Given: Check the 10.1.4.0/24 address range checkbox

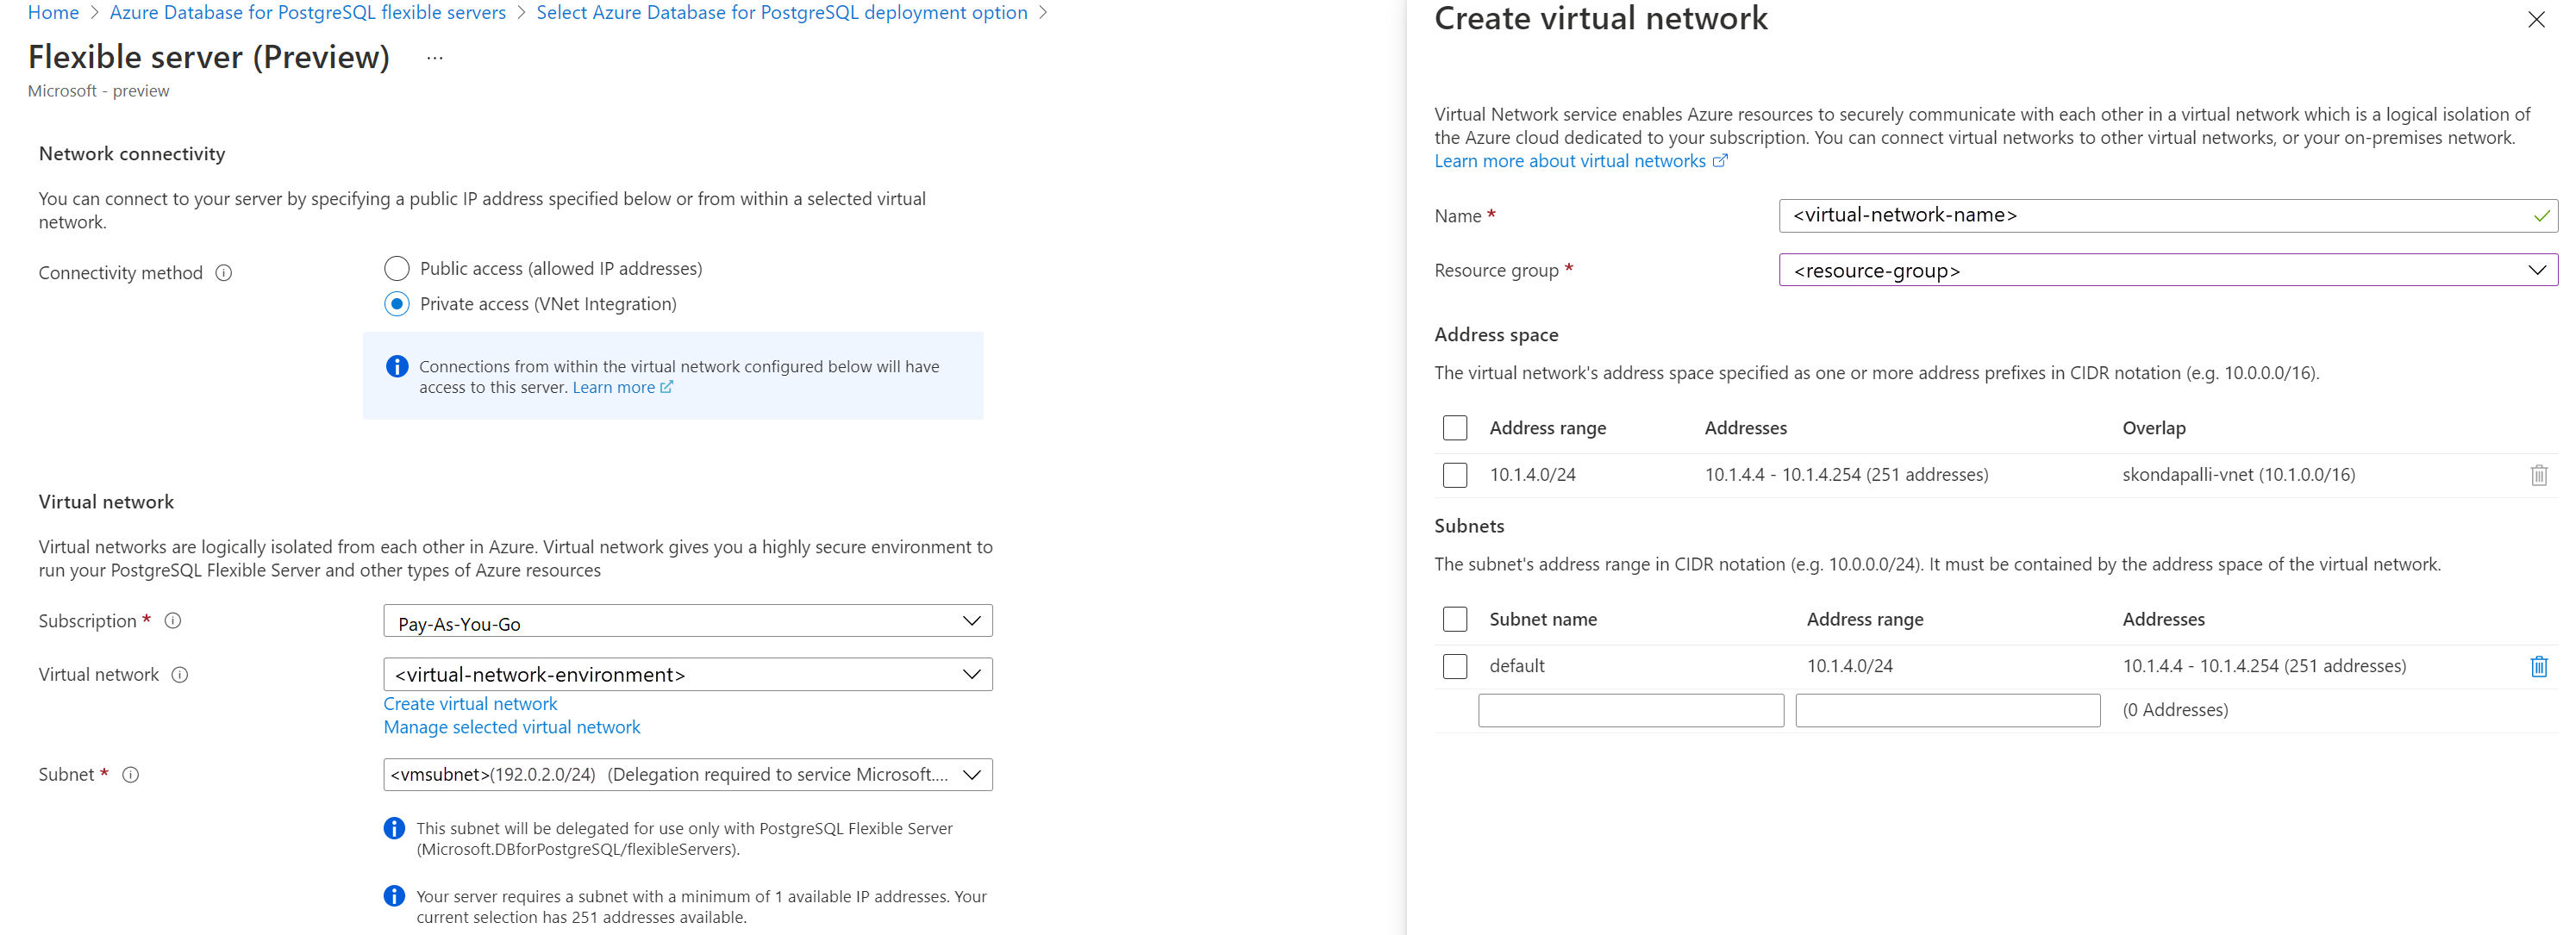Looking at the screenshot, I should tap(1455, 475).
